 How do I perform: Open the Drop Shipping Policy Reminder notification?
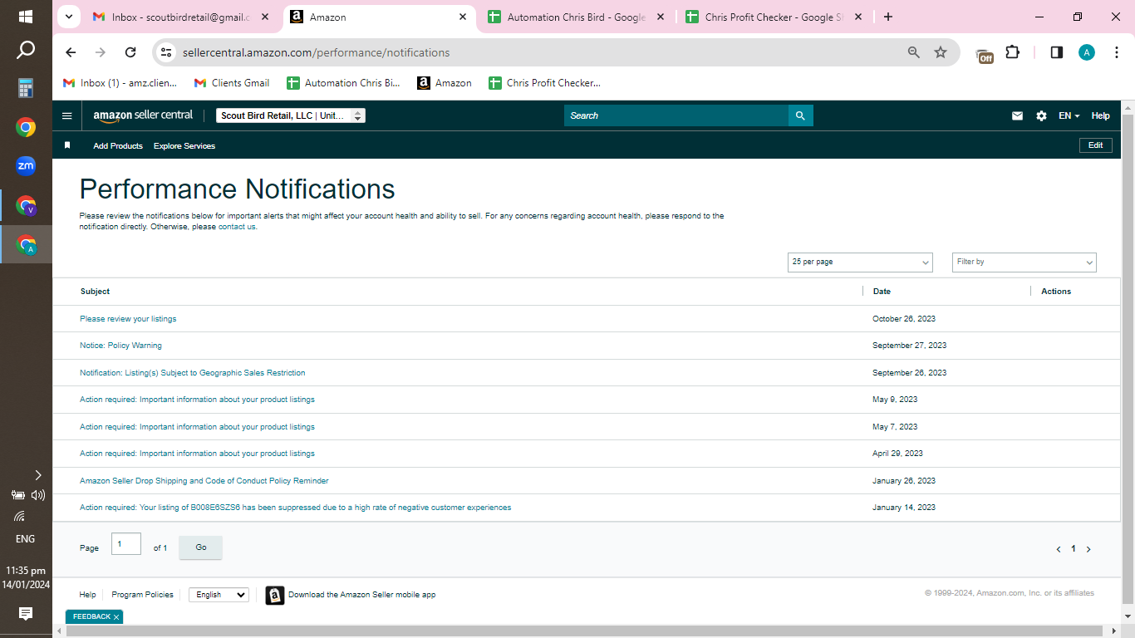pyautogui.click(x=204, y=481)
